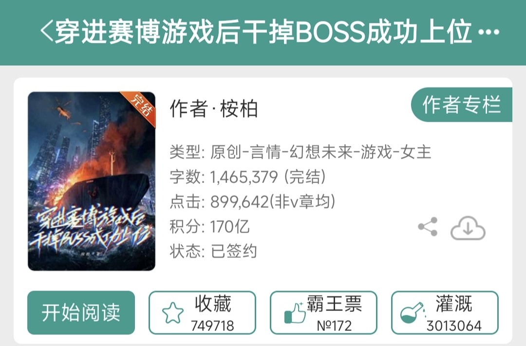Click the star icon for 收藏
The image size is (526, 346).
[x=173, y=312]
